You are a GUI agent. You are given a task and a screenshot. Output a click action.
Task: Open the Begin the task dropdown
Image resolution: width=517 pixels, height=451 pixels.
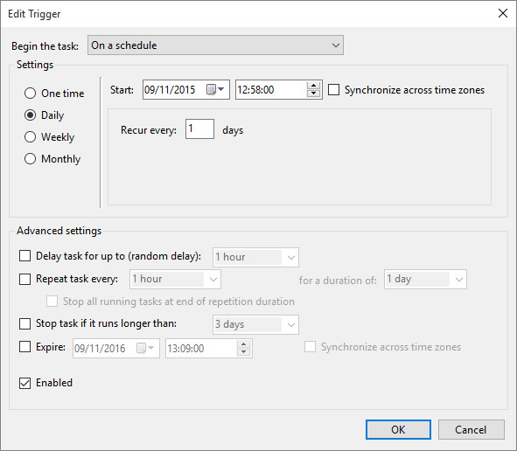pos(215,45)
